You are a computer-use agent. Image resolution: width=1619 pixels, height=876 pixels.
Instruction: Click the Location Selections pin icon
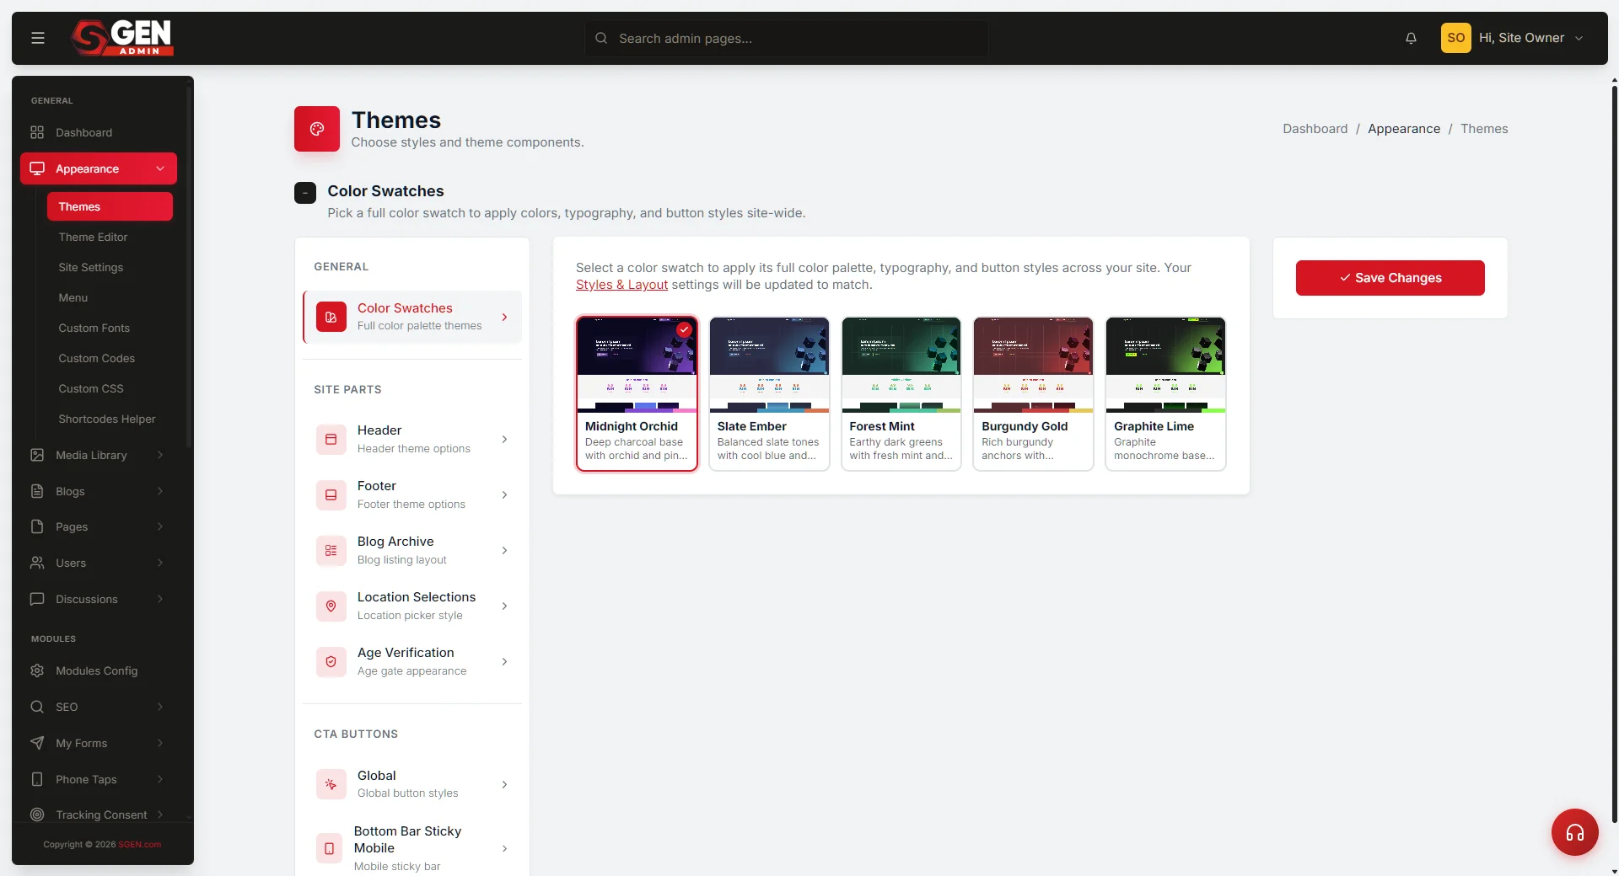pos(331,606)
